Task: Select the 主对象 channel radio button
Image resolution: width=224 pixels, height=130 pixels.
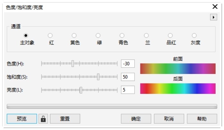Action: tap(26, 35)
